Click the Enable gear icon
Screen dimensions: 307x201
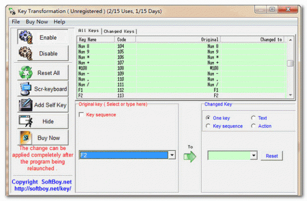(26, 37)
